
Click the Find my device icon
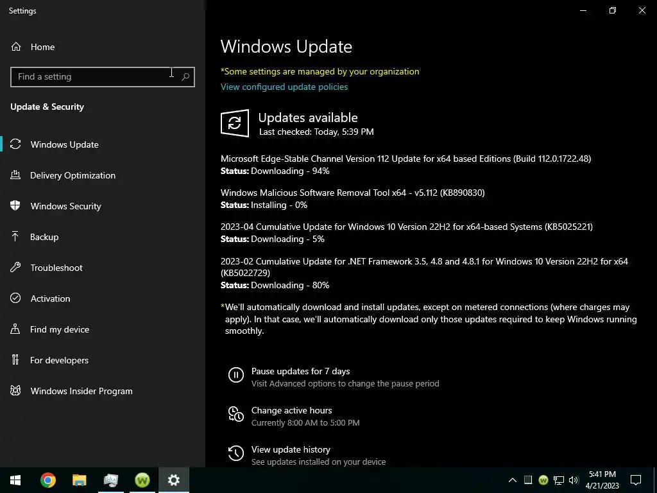pyautogui.click(x=15, y=329)
